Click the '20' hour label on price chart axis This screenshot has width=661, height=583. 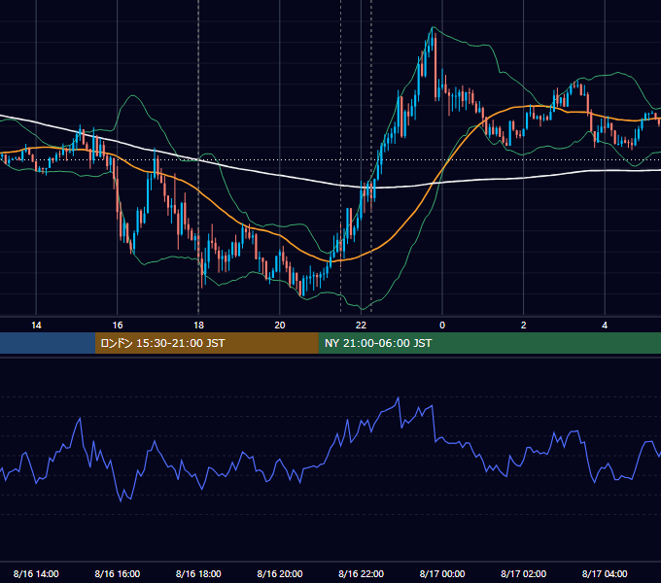point(280,326)
